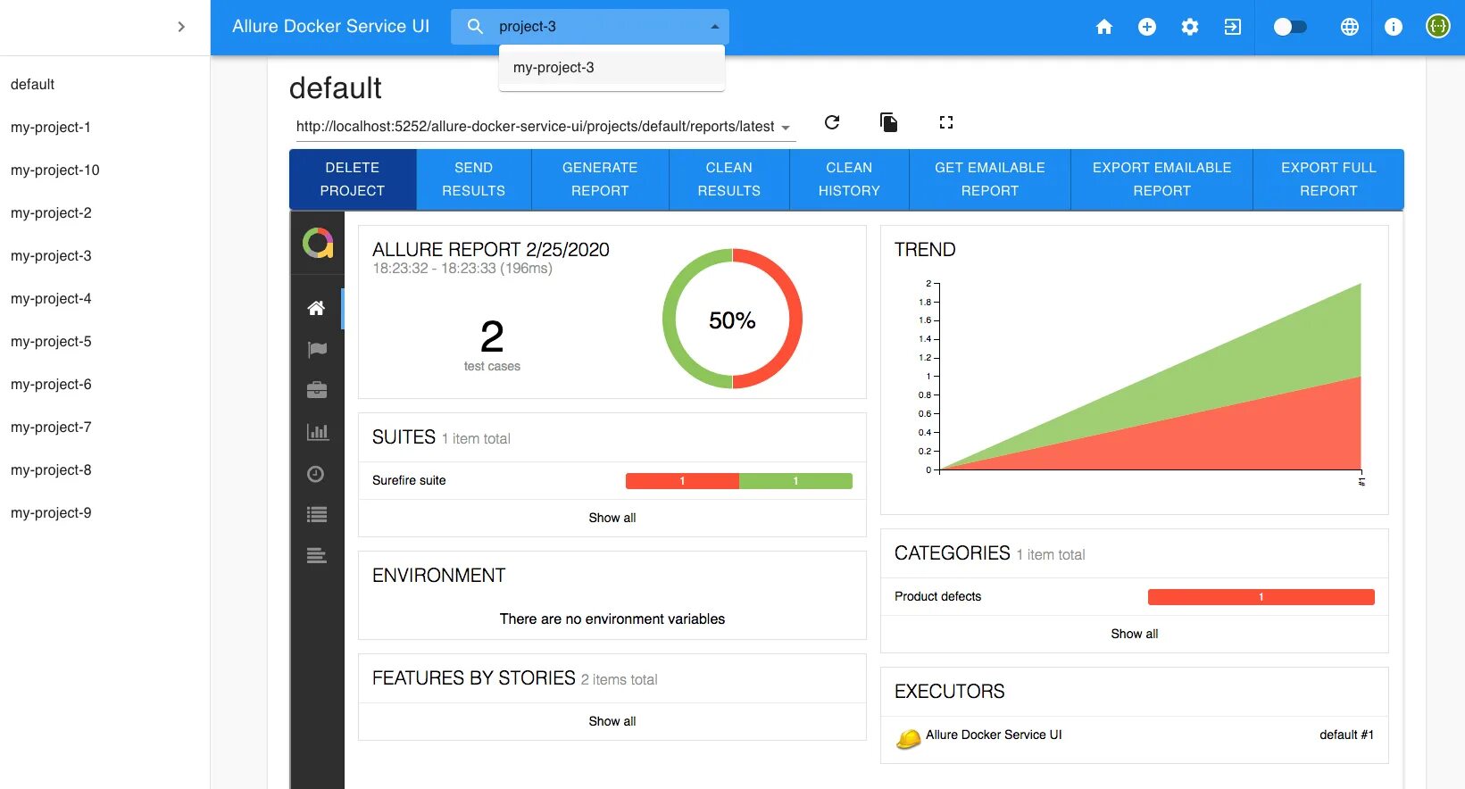The height and width of the screenshot is (789, 1465).
Task: Open Surefire suite row
Action: click(x=612, y=480)
